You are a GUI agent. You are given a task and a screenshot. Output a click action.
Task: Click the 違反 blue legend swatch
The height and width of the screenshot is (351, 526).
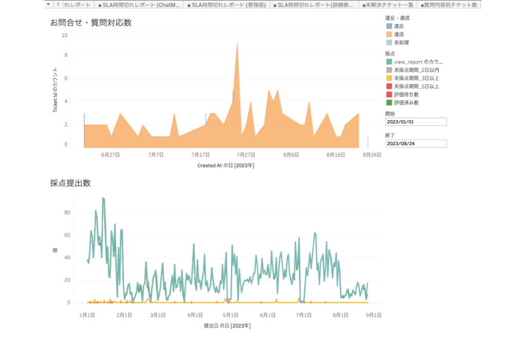[389, 26]
